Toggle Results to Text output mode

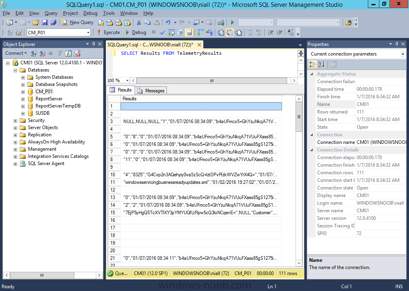pos(220,32)
